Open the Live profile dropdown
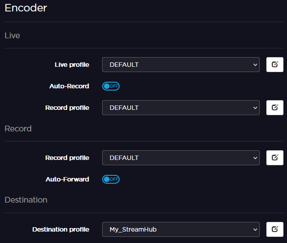Screen dimensions: 287x243 [180, 65]
